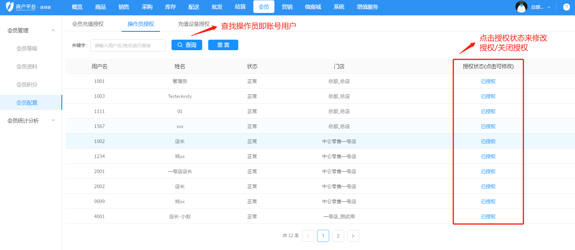Click the 查询 search button
The image size is (575, 250).
[187, 45]
